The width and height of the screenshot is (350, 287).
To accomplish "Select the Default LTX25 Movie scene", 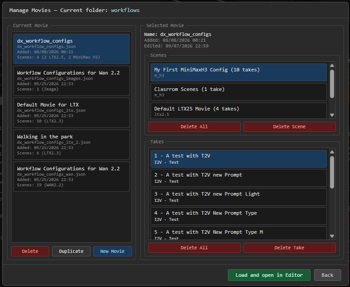I will pos(239,110).
